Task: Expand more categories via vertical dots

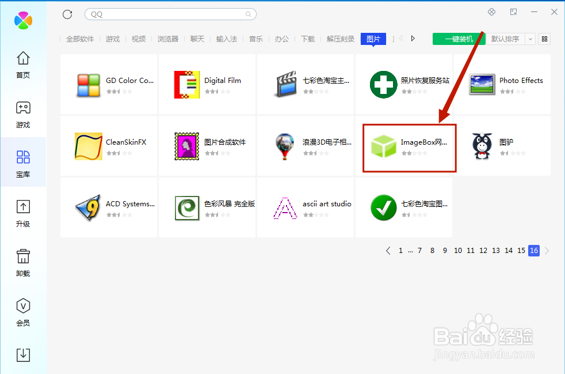Action: (393, 39)
